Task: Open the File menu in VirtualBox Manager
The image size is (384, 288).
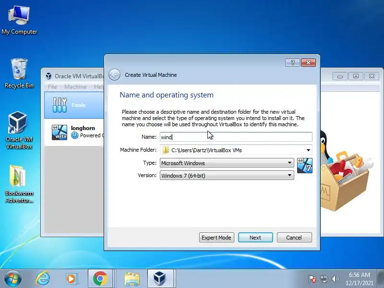Action: pos(52,87)
